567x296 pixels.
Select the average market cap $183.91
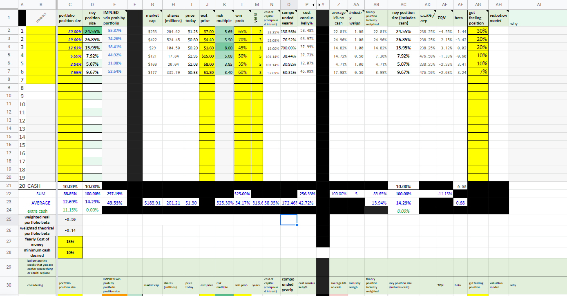(152, 203)
